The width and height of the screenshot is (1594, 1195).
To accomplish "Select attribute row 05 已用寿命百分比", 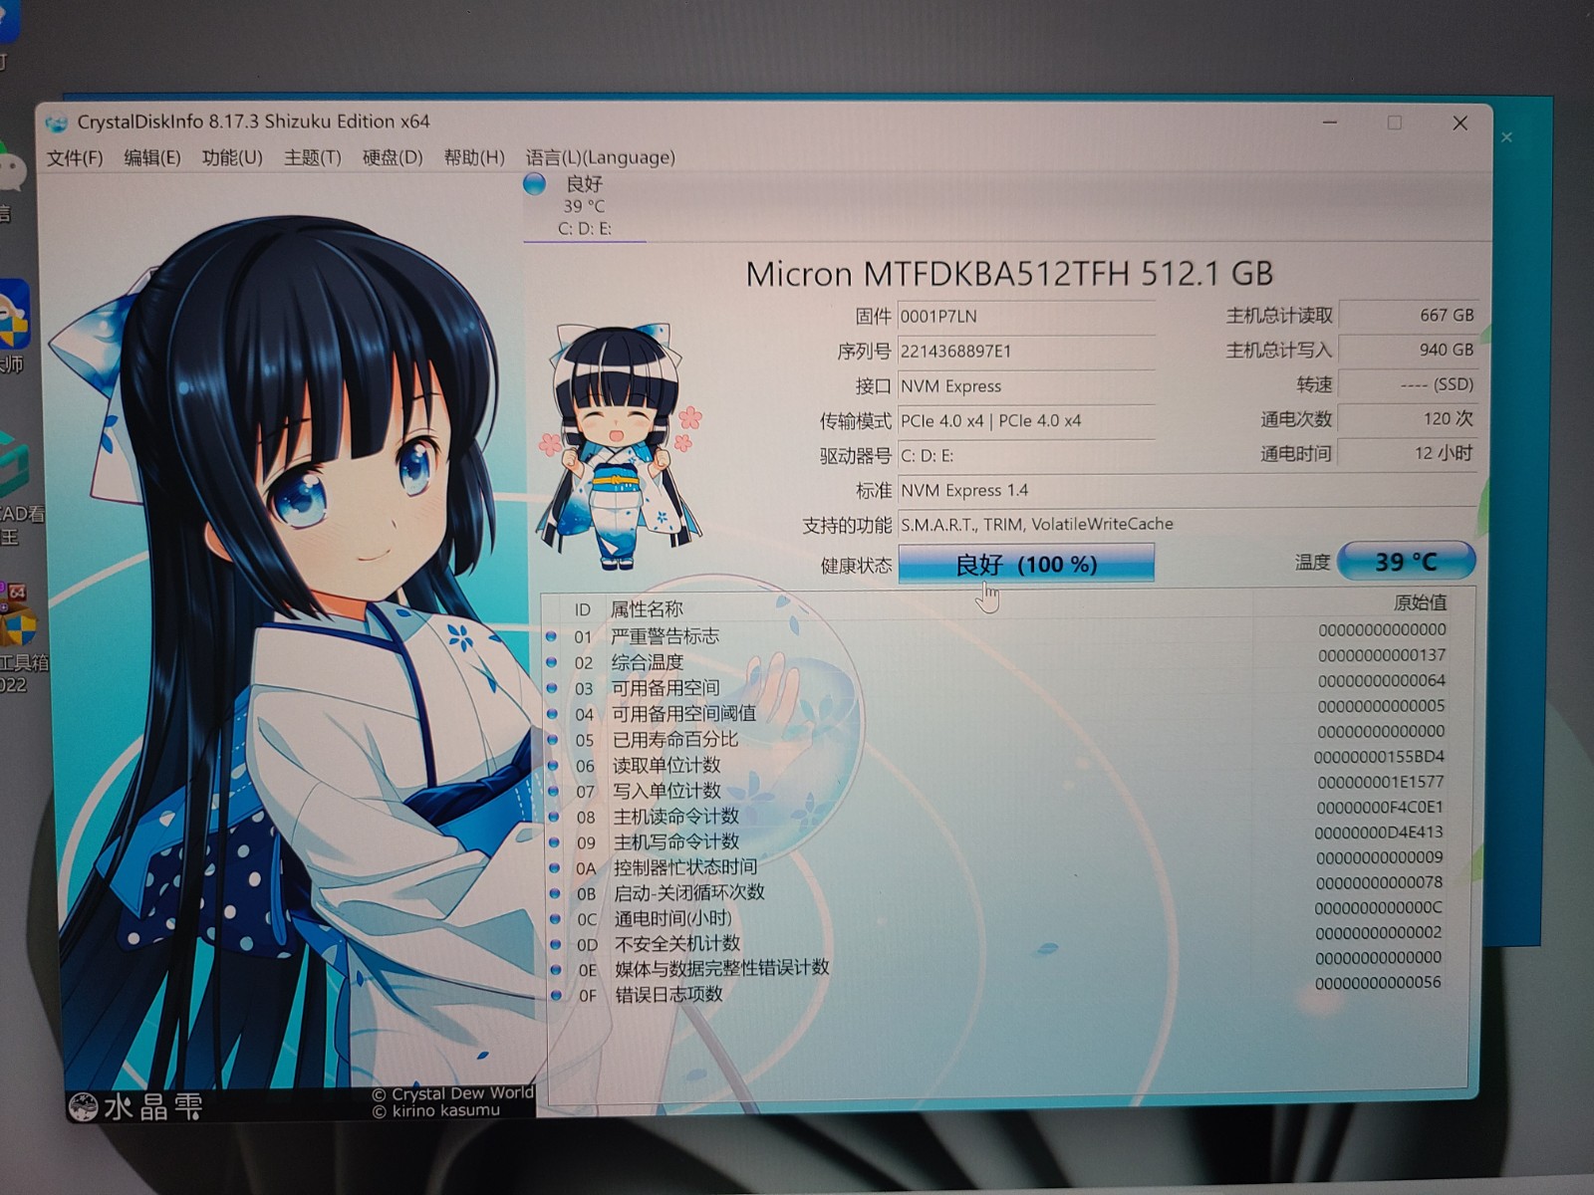I will pyautogui.click(x=996, y=738).
